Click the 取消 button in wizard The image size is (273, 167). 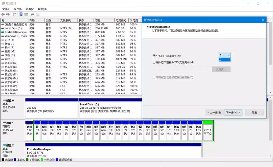click(254, 113)
